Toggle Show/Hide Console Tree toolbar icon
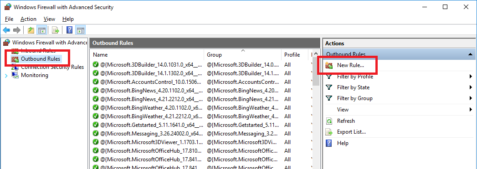Viewport: 477px width, 169px height. 41,30
